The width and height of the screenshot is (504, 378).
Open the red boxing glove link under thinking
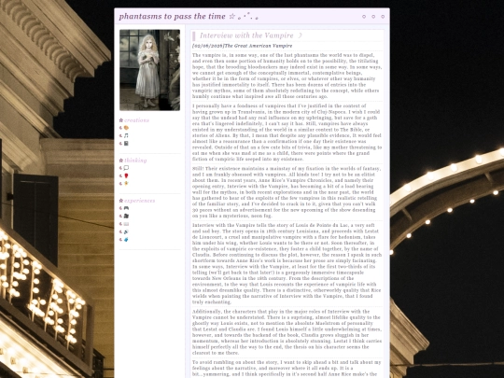tap(126, 175)
